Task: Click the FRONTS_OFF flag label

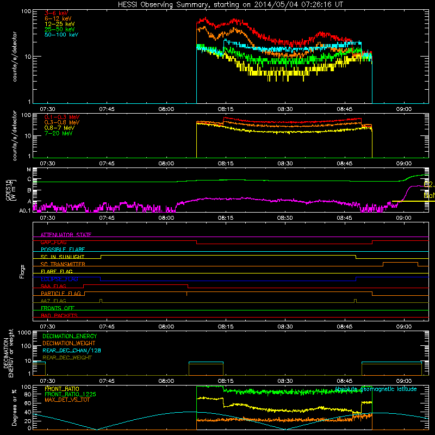Action: pos(58,308)
